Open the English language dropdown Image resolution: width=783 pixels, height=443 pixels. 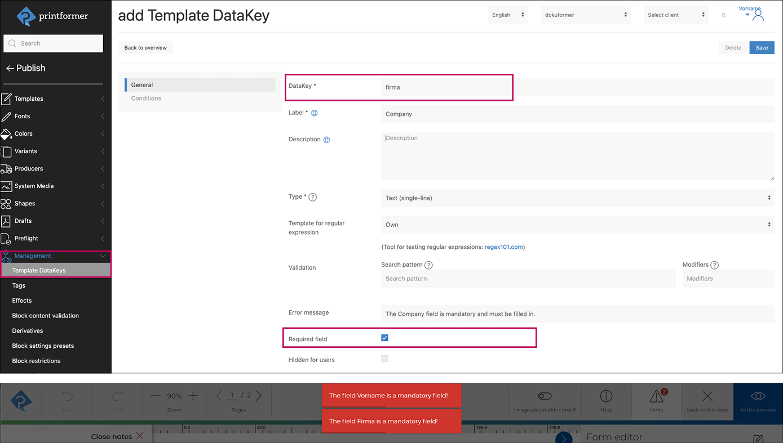pyautogui.click(x=507, y=15)
